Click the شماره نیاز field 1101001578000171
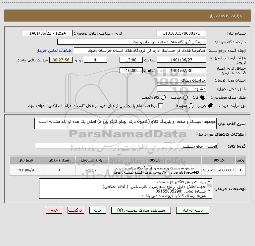 pyautogui.click(x=181, y=33)
